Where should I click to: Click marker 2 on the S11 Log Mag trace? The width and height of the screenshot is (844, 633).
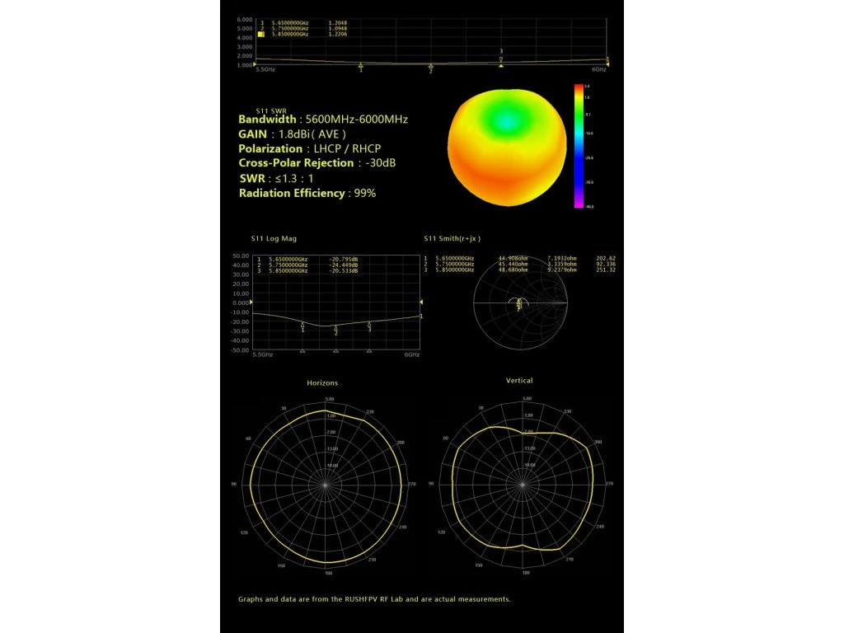pyautogui.click(x=335, y=328)
